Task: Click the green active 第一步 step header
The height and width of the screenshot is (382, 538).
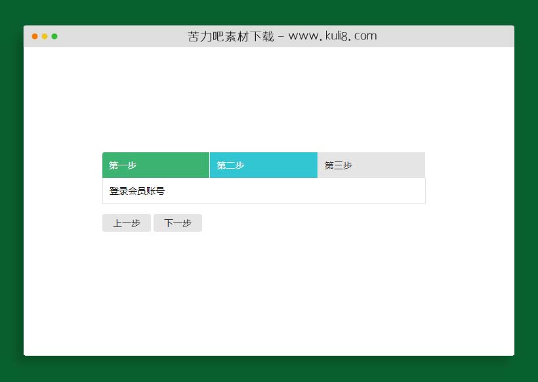Action: (155, 165)
